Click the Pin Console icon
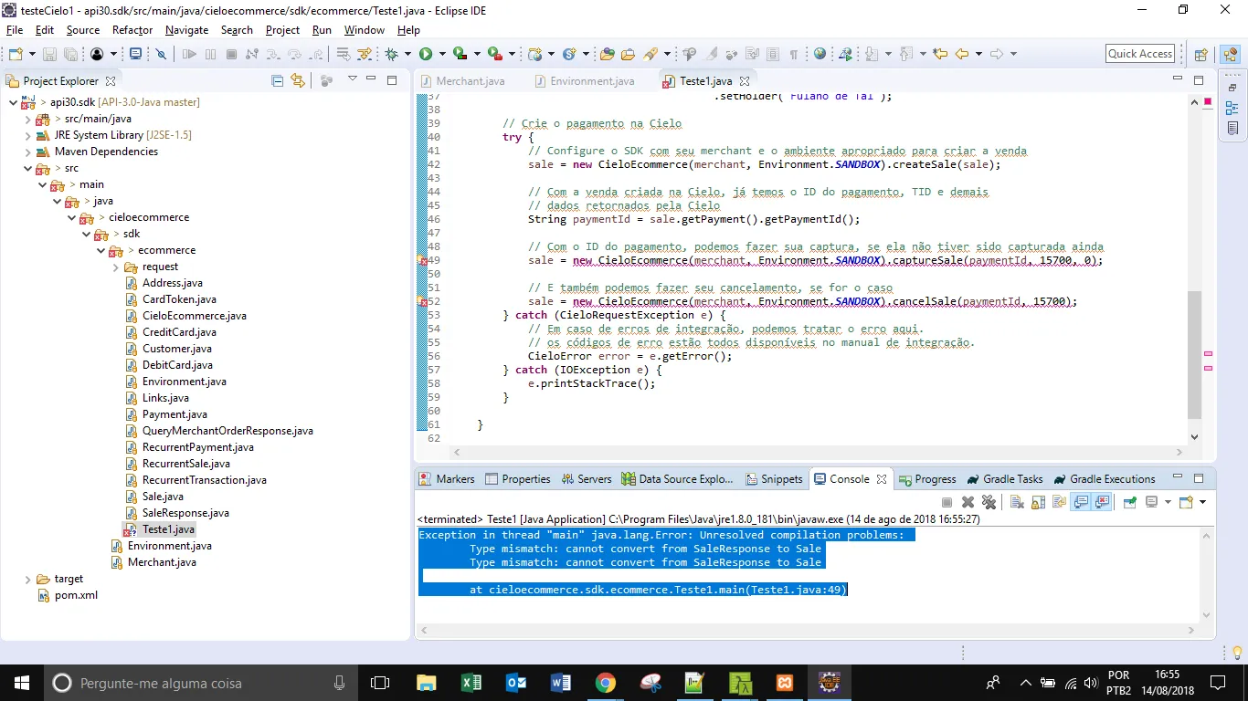1248x701 pixels. pos(1130,502)
